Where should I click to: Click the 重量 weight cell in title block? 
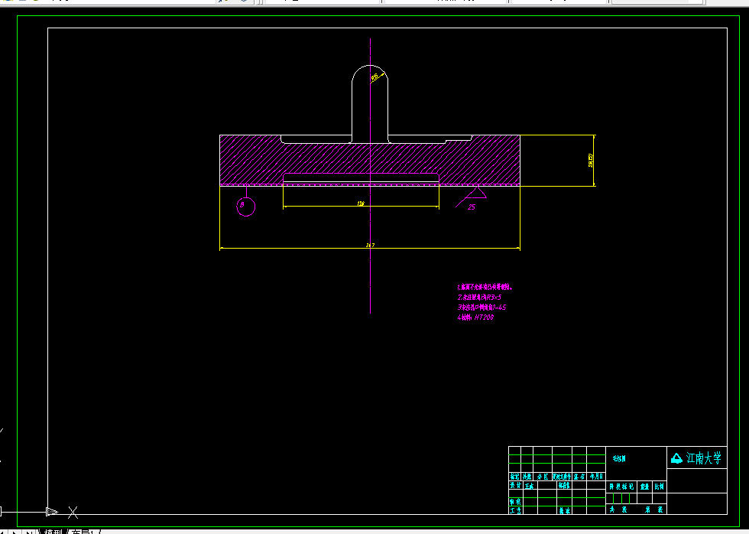(644, 487)
